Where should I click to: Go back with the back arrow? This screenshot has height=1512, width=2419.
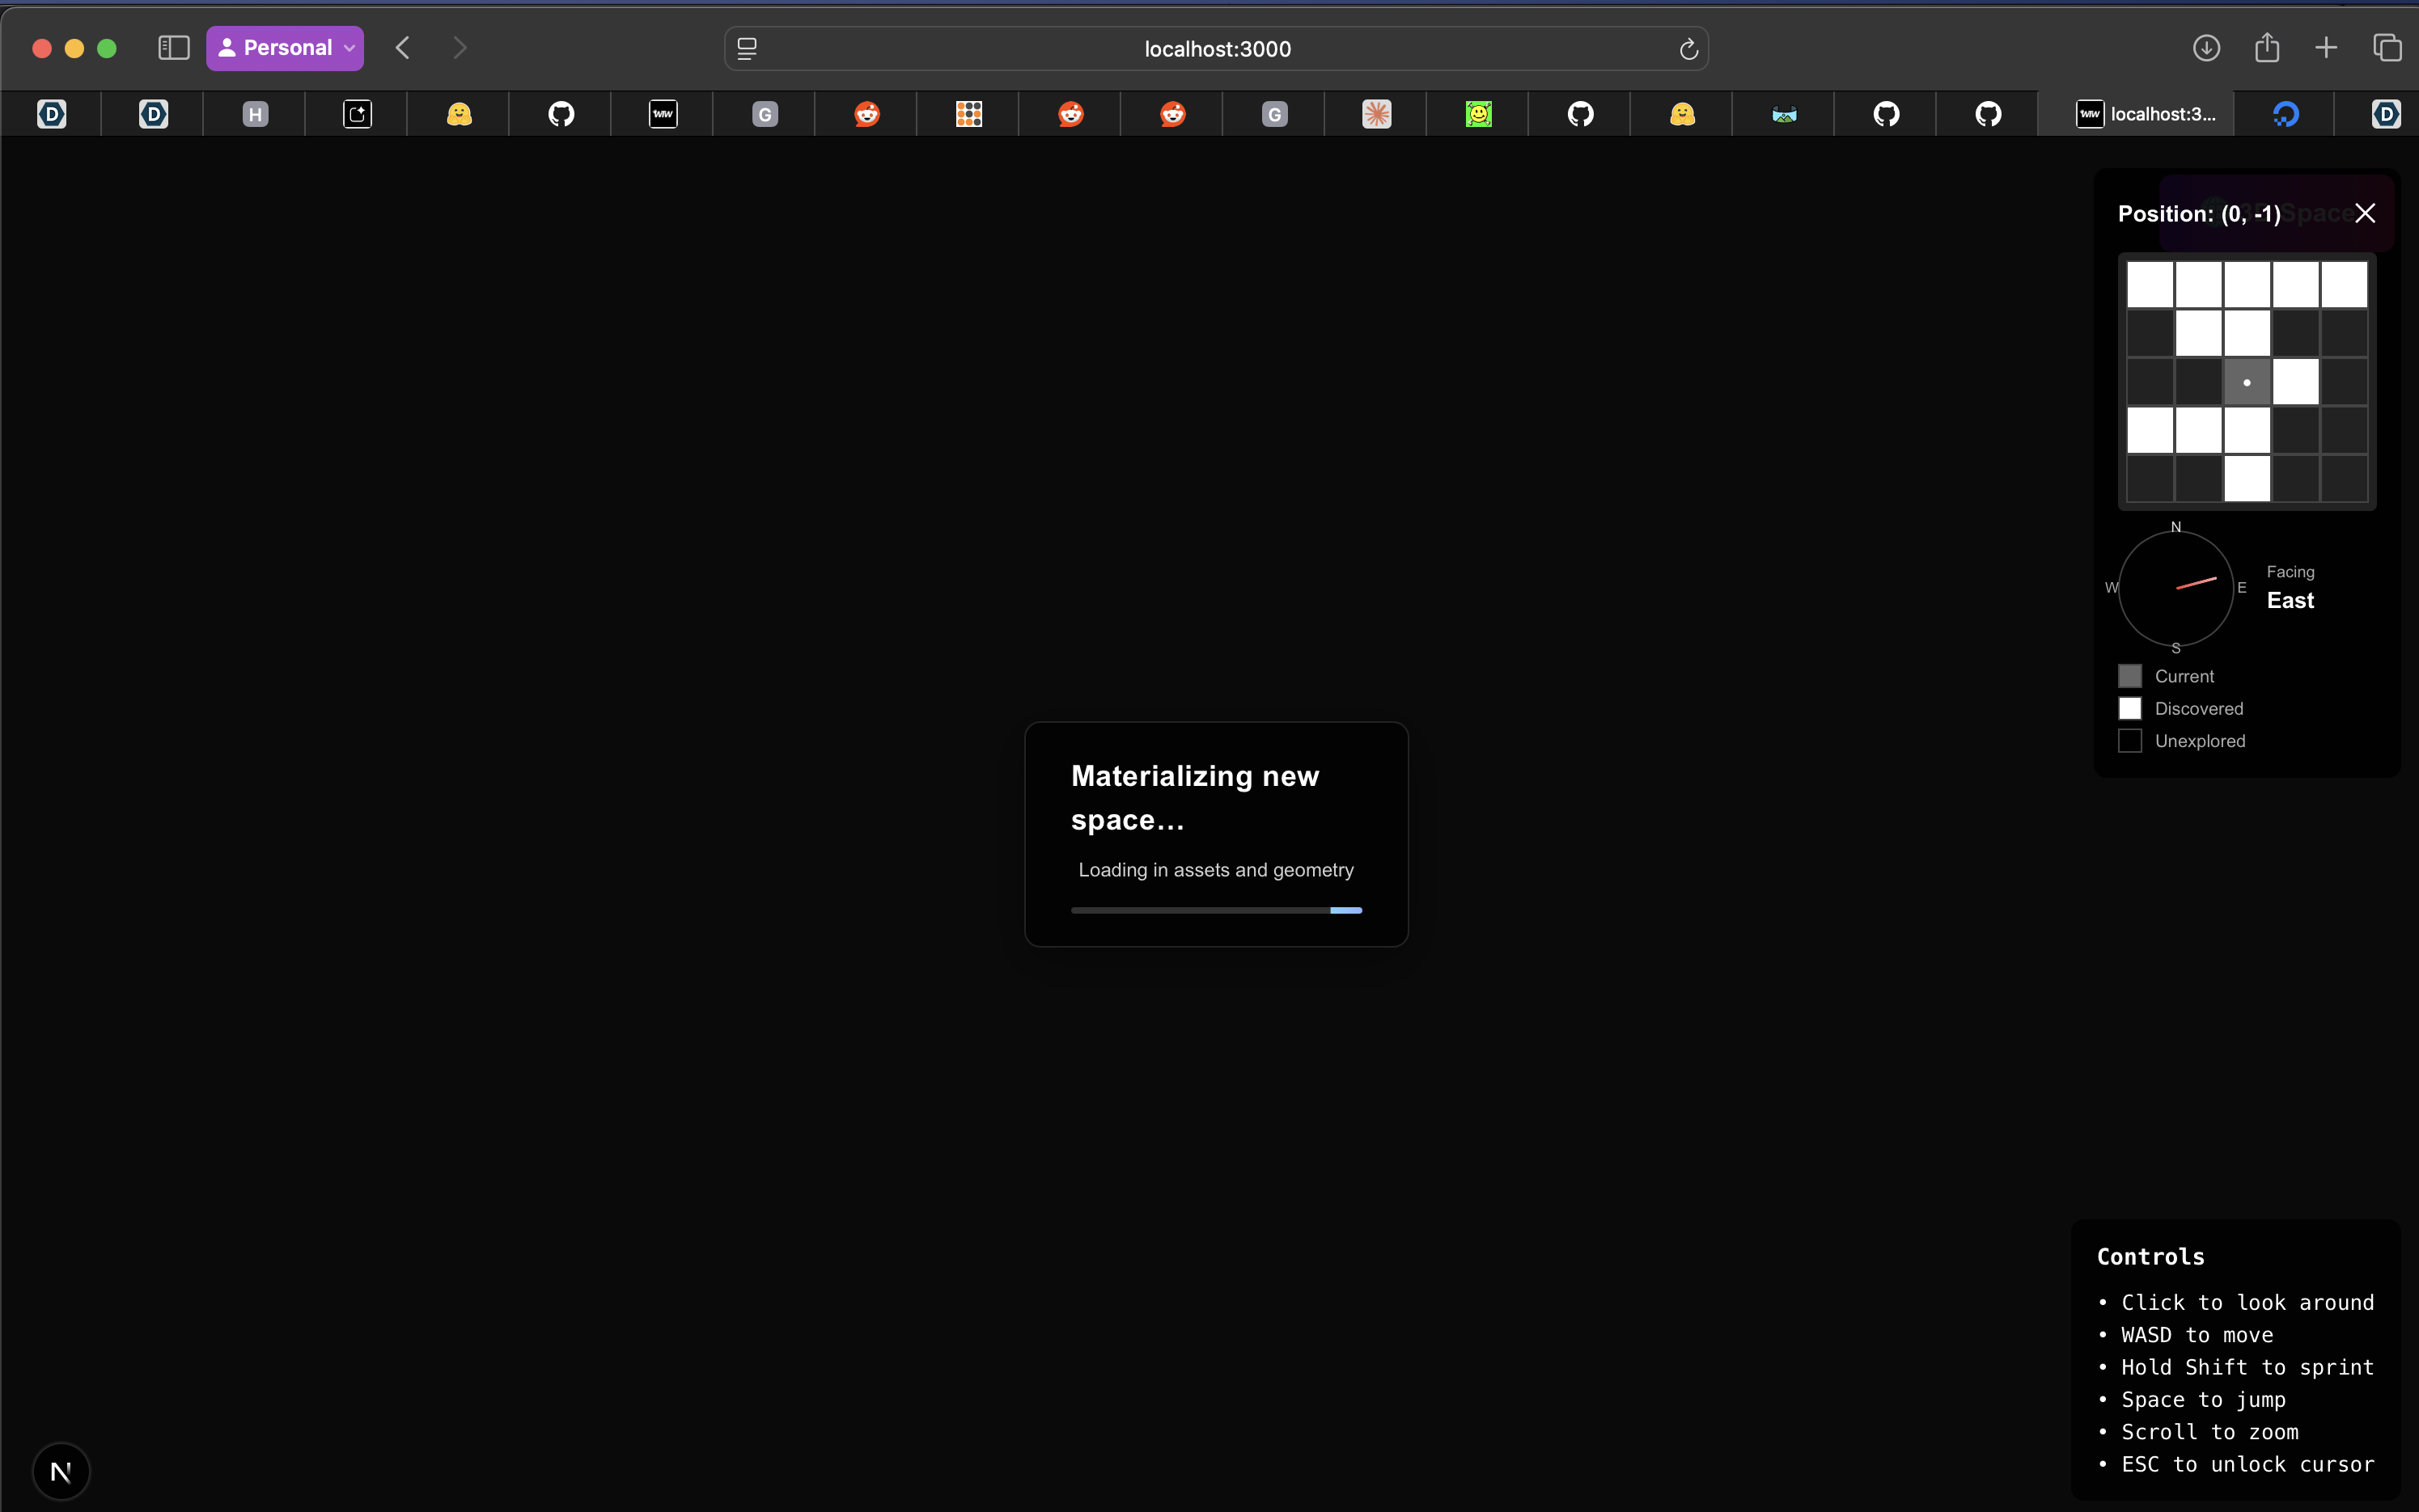(x=403, y=48)
